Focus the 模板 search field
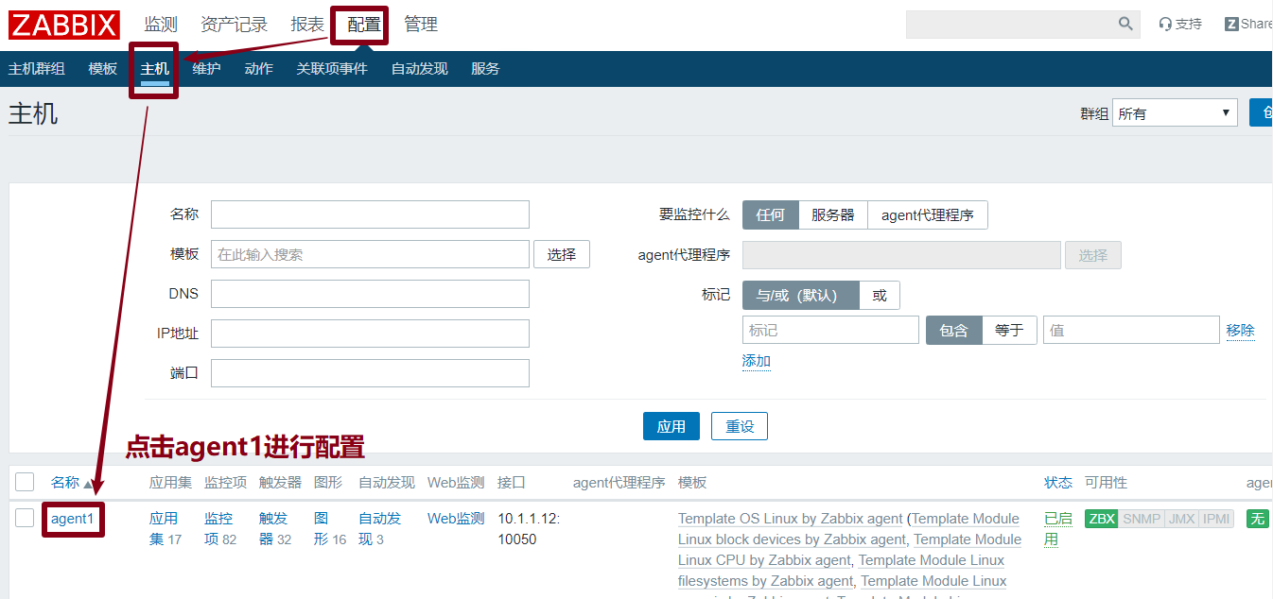The height and width of the screenshot is (599, 1273). tap(370, 254)
